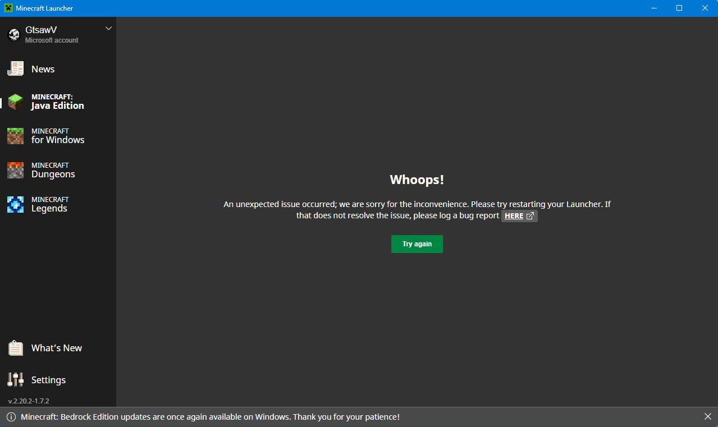Click the info icon in notification bar
The height and width of the screenshot is (427, 718).
(11, 417)
